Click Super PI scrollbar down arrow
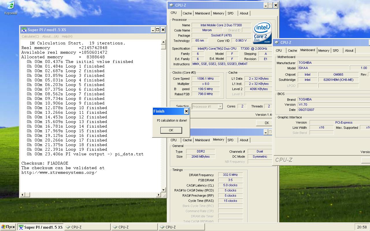Image resolution: width=370 pixels, height=231 pixels. tap(163, 190)
